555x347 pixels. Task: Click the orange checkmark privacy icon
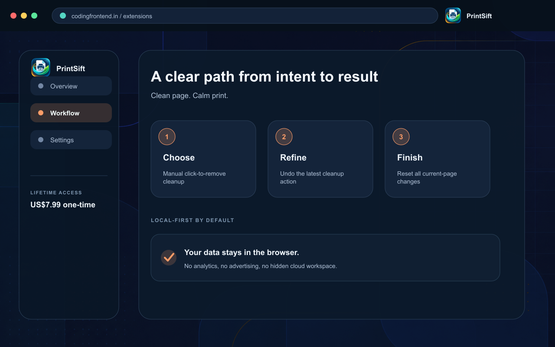[x=169, y=257]
